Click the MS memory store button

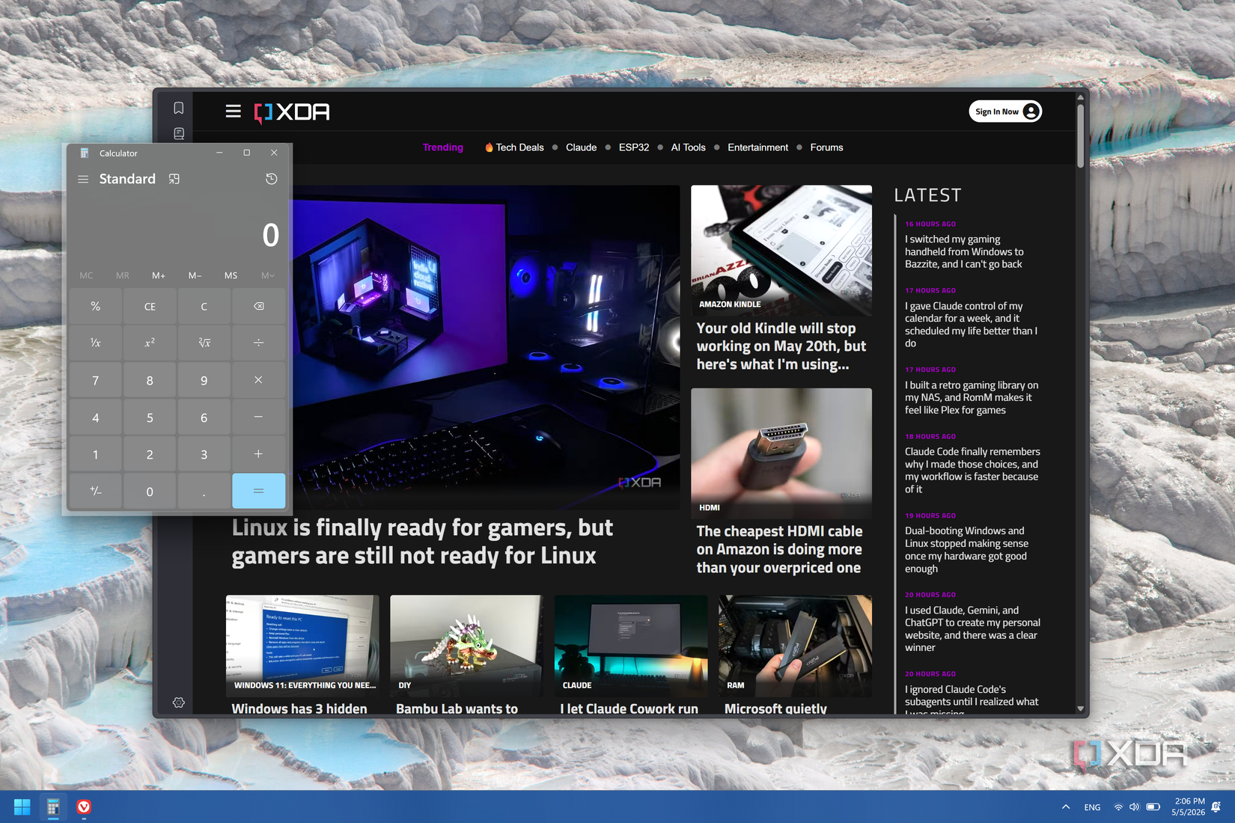[231, 275]
